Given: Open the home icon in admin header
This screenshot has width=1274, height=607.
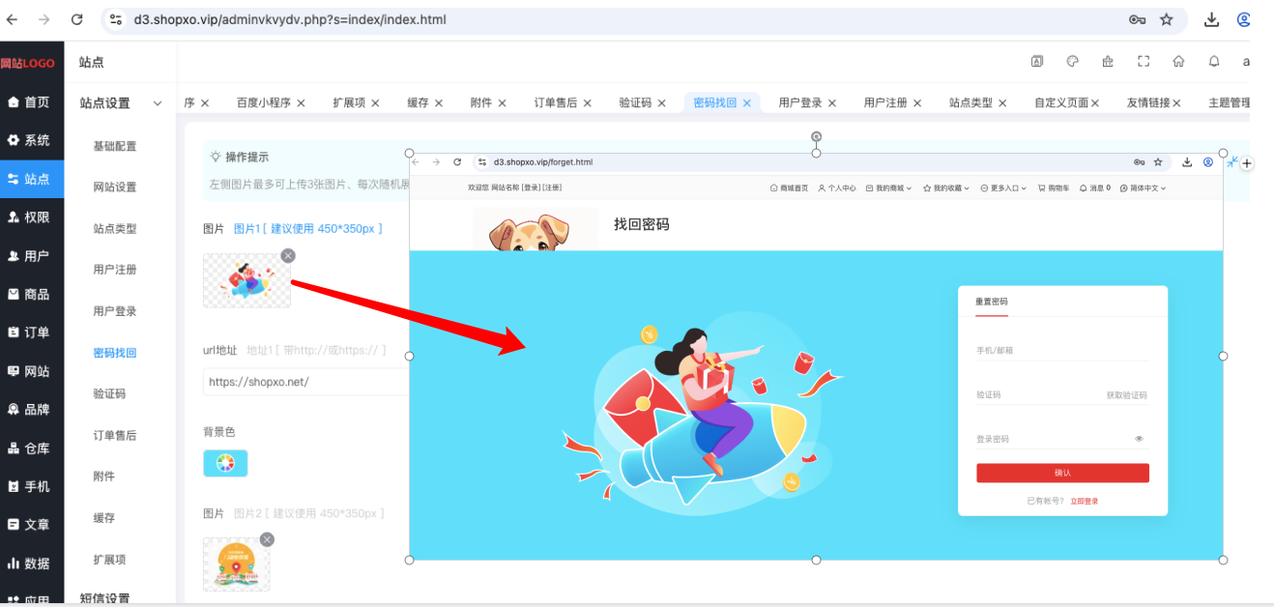Looking at the screenshot, I should point(1178,61).
